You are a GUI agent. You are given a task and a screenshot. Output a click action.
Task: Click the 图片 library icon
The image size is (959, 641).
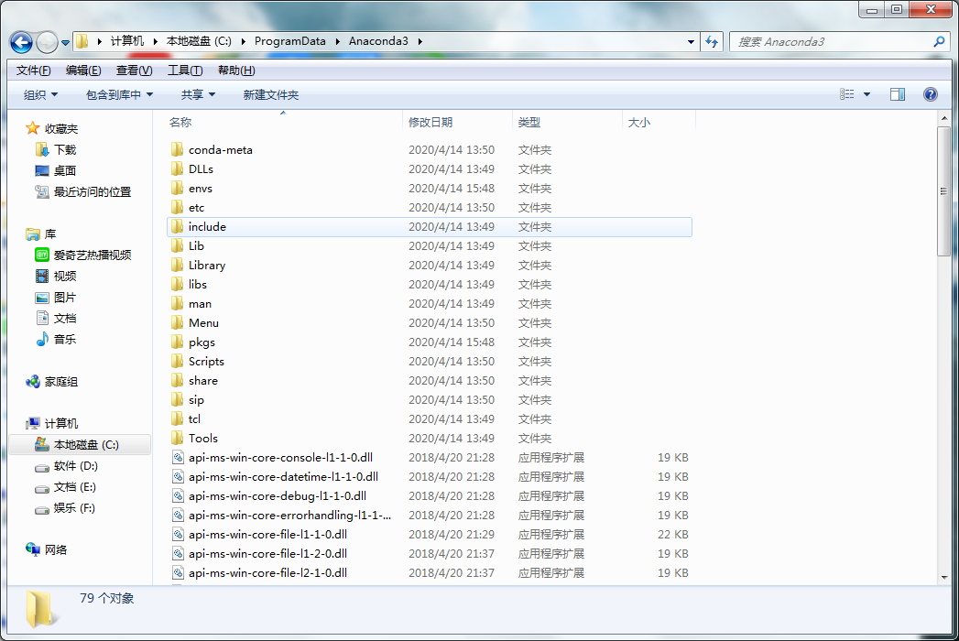[x=41, y=298]
